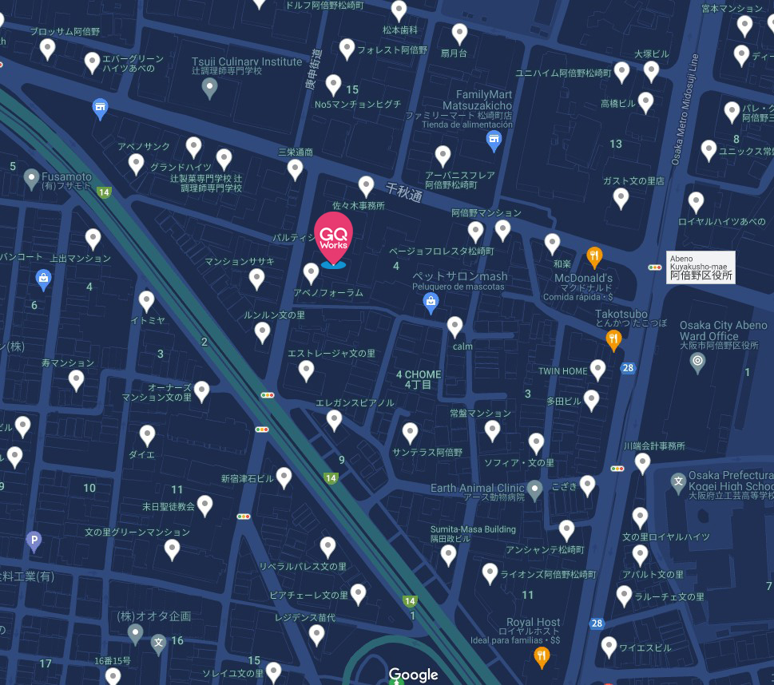Click the アーバニスフレア阿倍野松崎町 pin

click(x=443, y=156)
